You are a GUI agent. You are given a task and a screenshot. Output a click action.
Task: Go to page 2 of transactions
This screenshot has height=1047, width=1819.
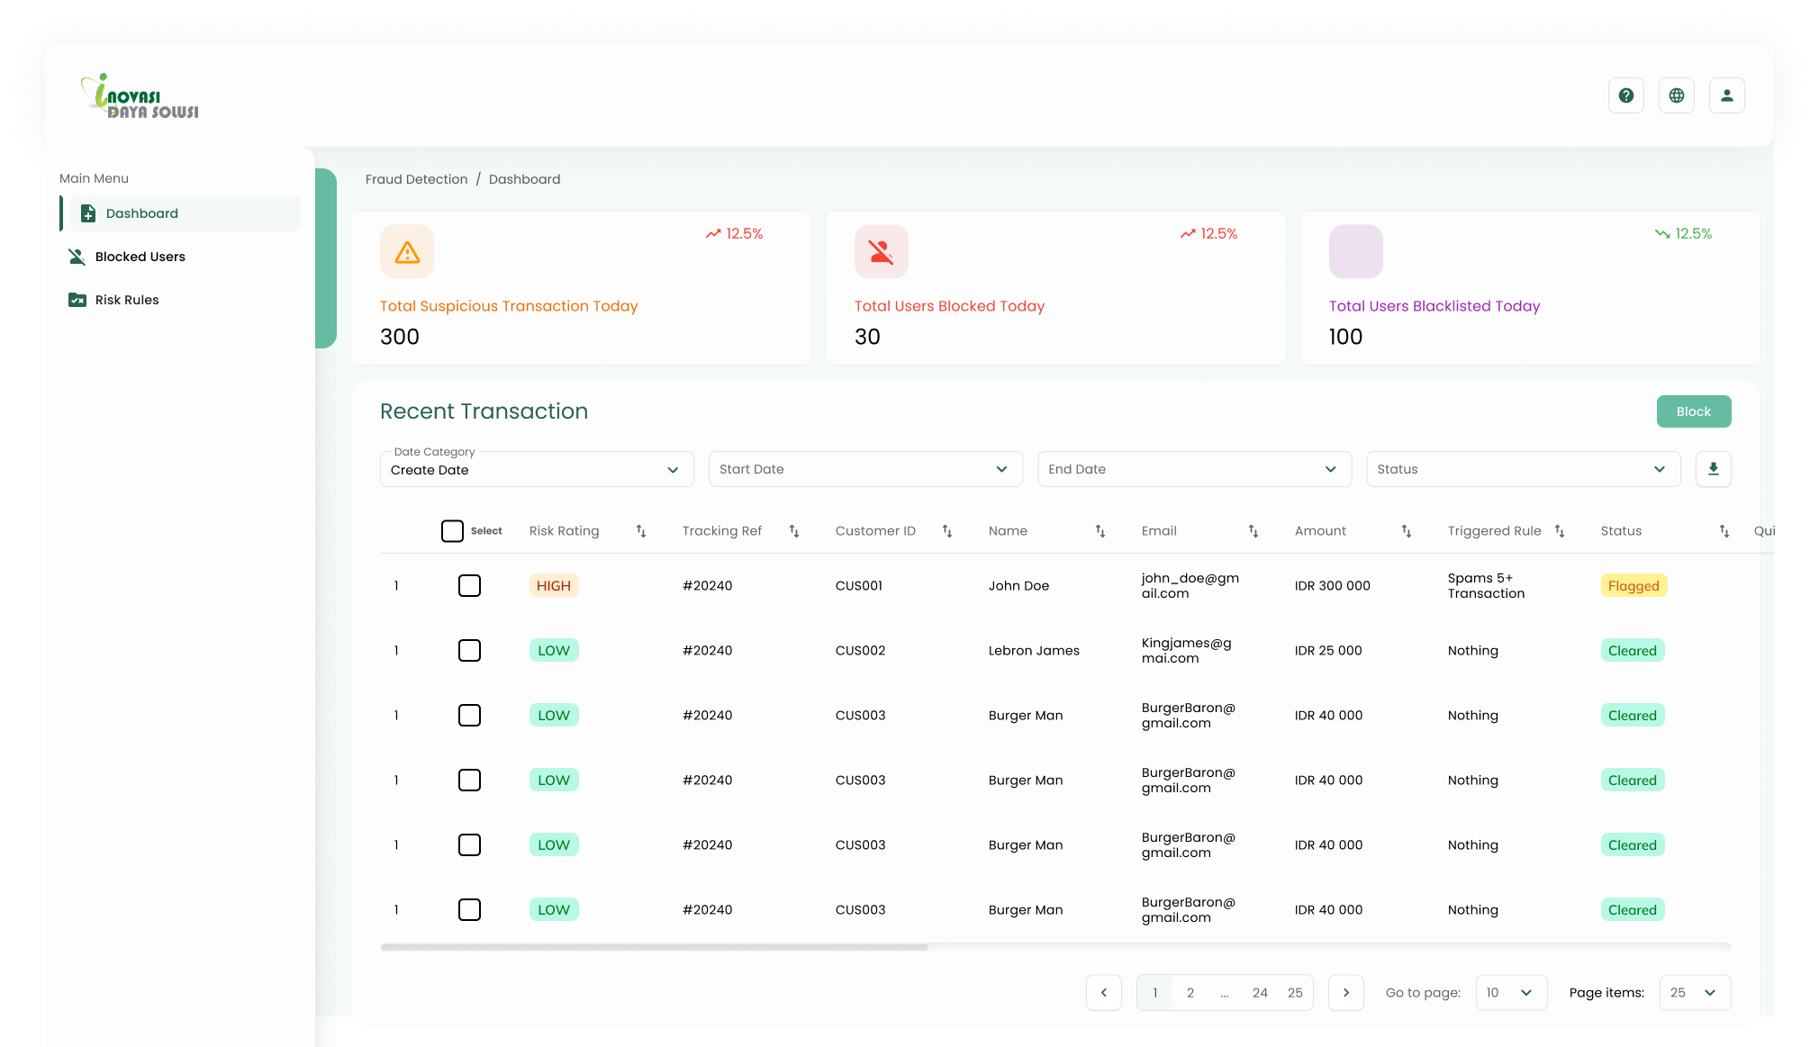click(x=1190, y=992)
